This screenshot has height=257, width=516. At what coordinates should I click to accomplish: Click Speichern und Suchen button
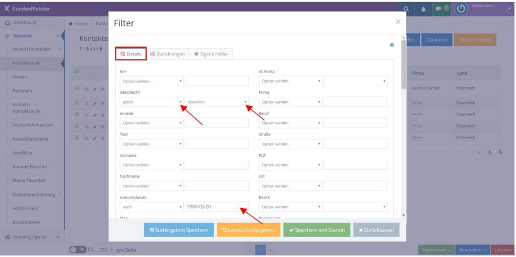[317, 230]
